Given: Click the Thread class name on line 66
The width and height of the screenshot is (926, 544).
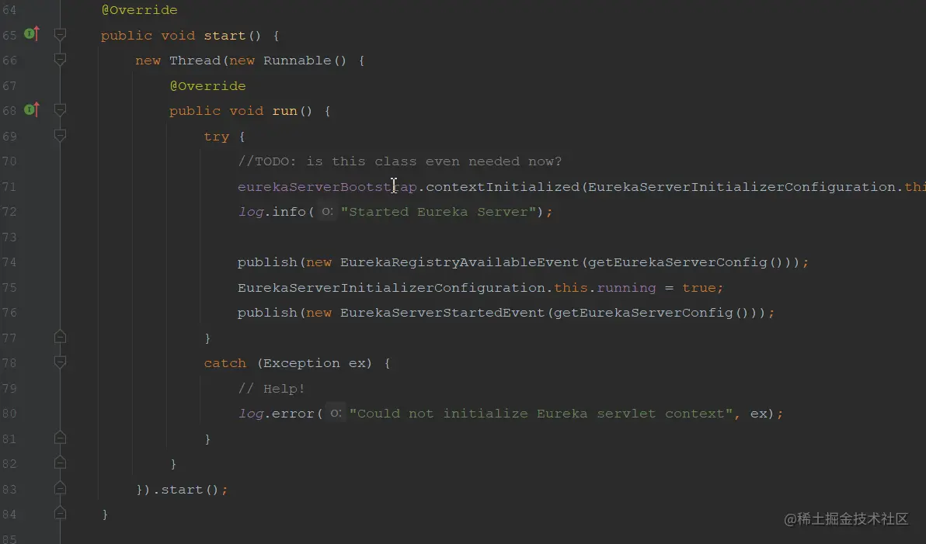Looking at the screenshot, I should point(195,61).
